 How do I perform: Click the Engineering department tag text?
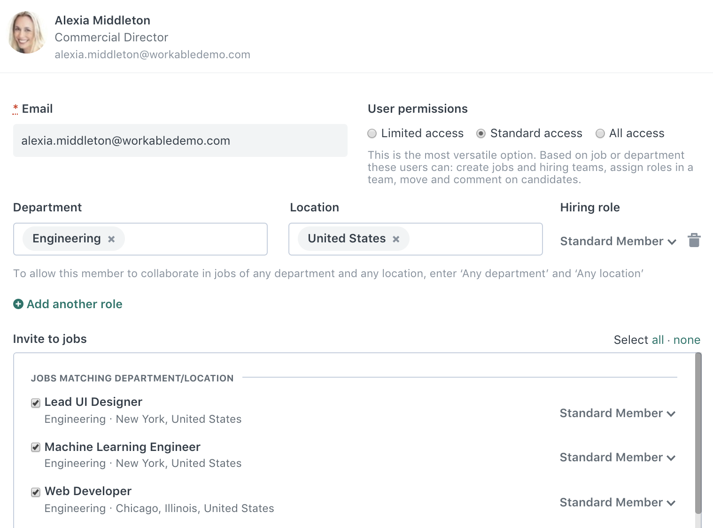point(67,239)
